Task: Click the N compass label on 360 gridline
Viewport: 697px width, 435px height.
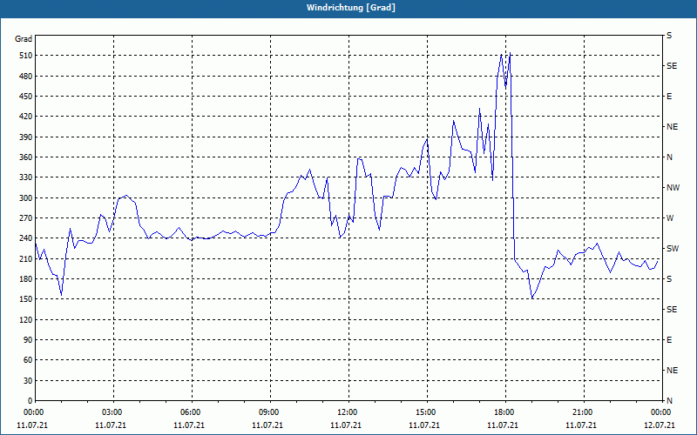Action: pyautogui.click(x=669, y=157)
